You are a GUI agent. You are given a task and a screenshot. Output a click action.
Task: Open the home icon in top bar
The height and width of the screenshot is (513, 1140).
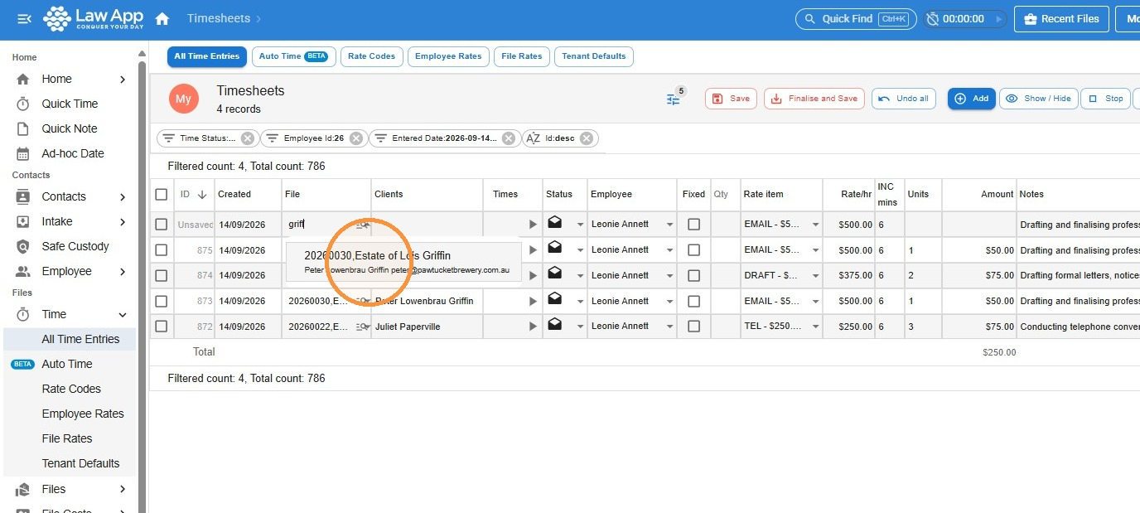click(162, 18)
